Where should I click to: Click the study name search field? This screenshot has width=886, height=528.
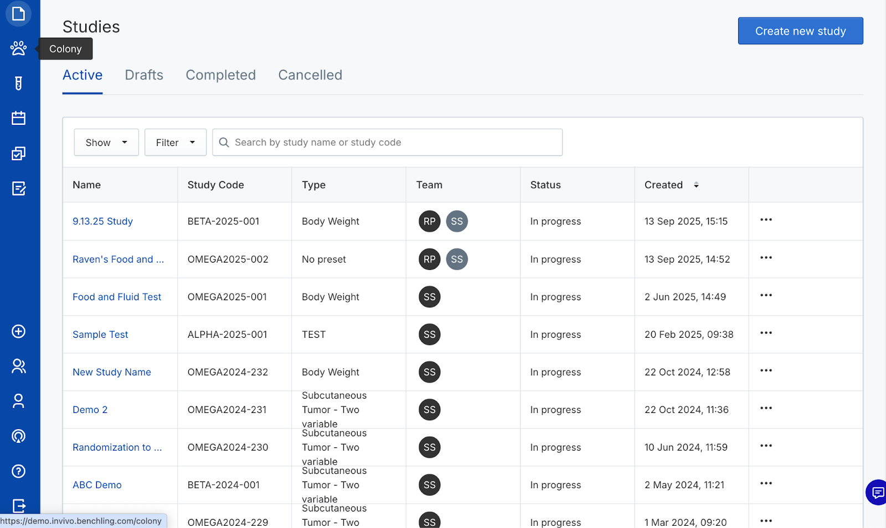click(x=394, y=143)
